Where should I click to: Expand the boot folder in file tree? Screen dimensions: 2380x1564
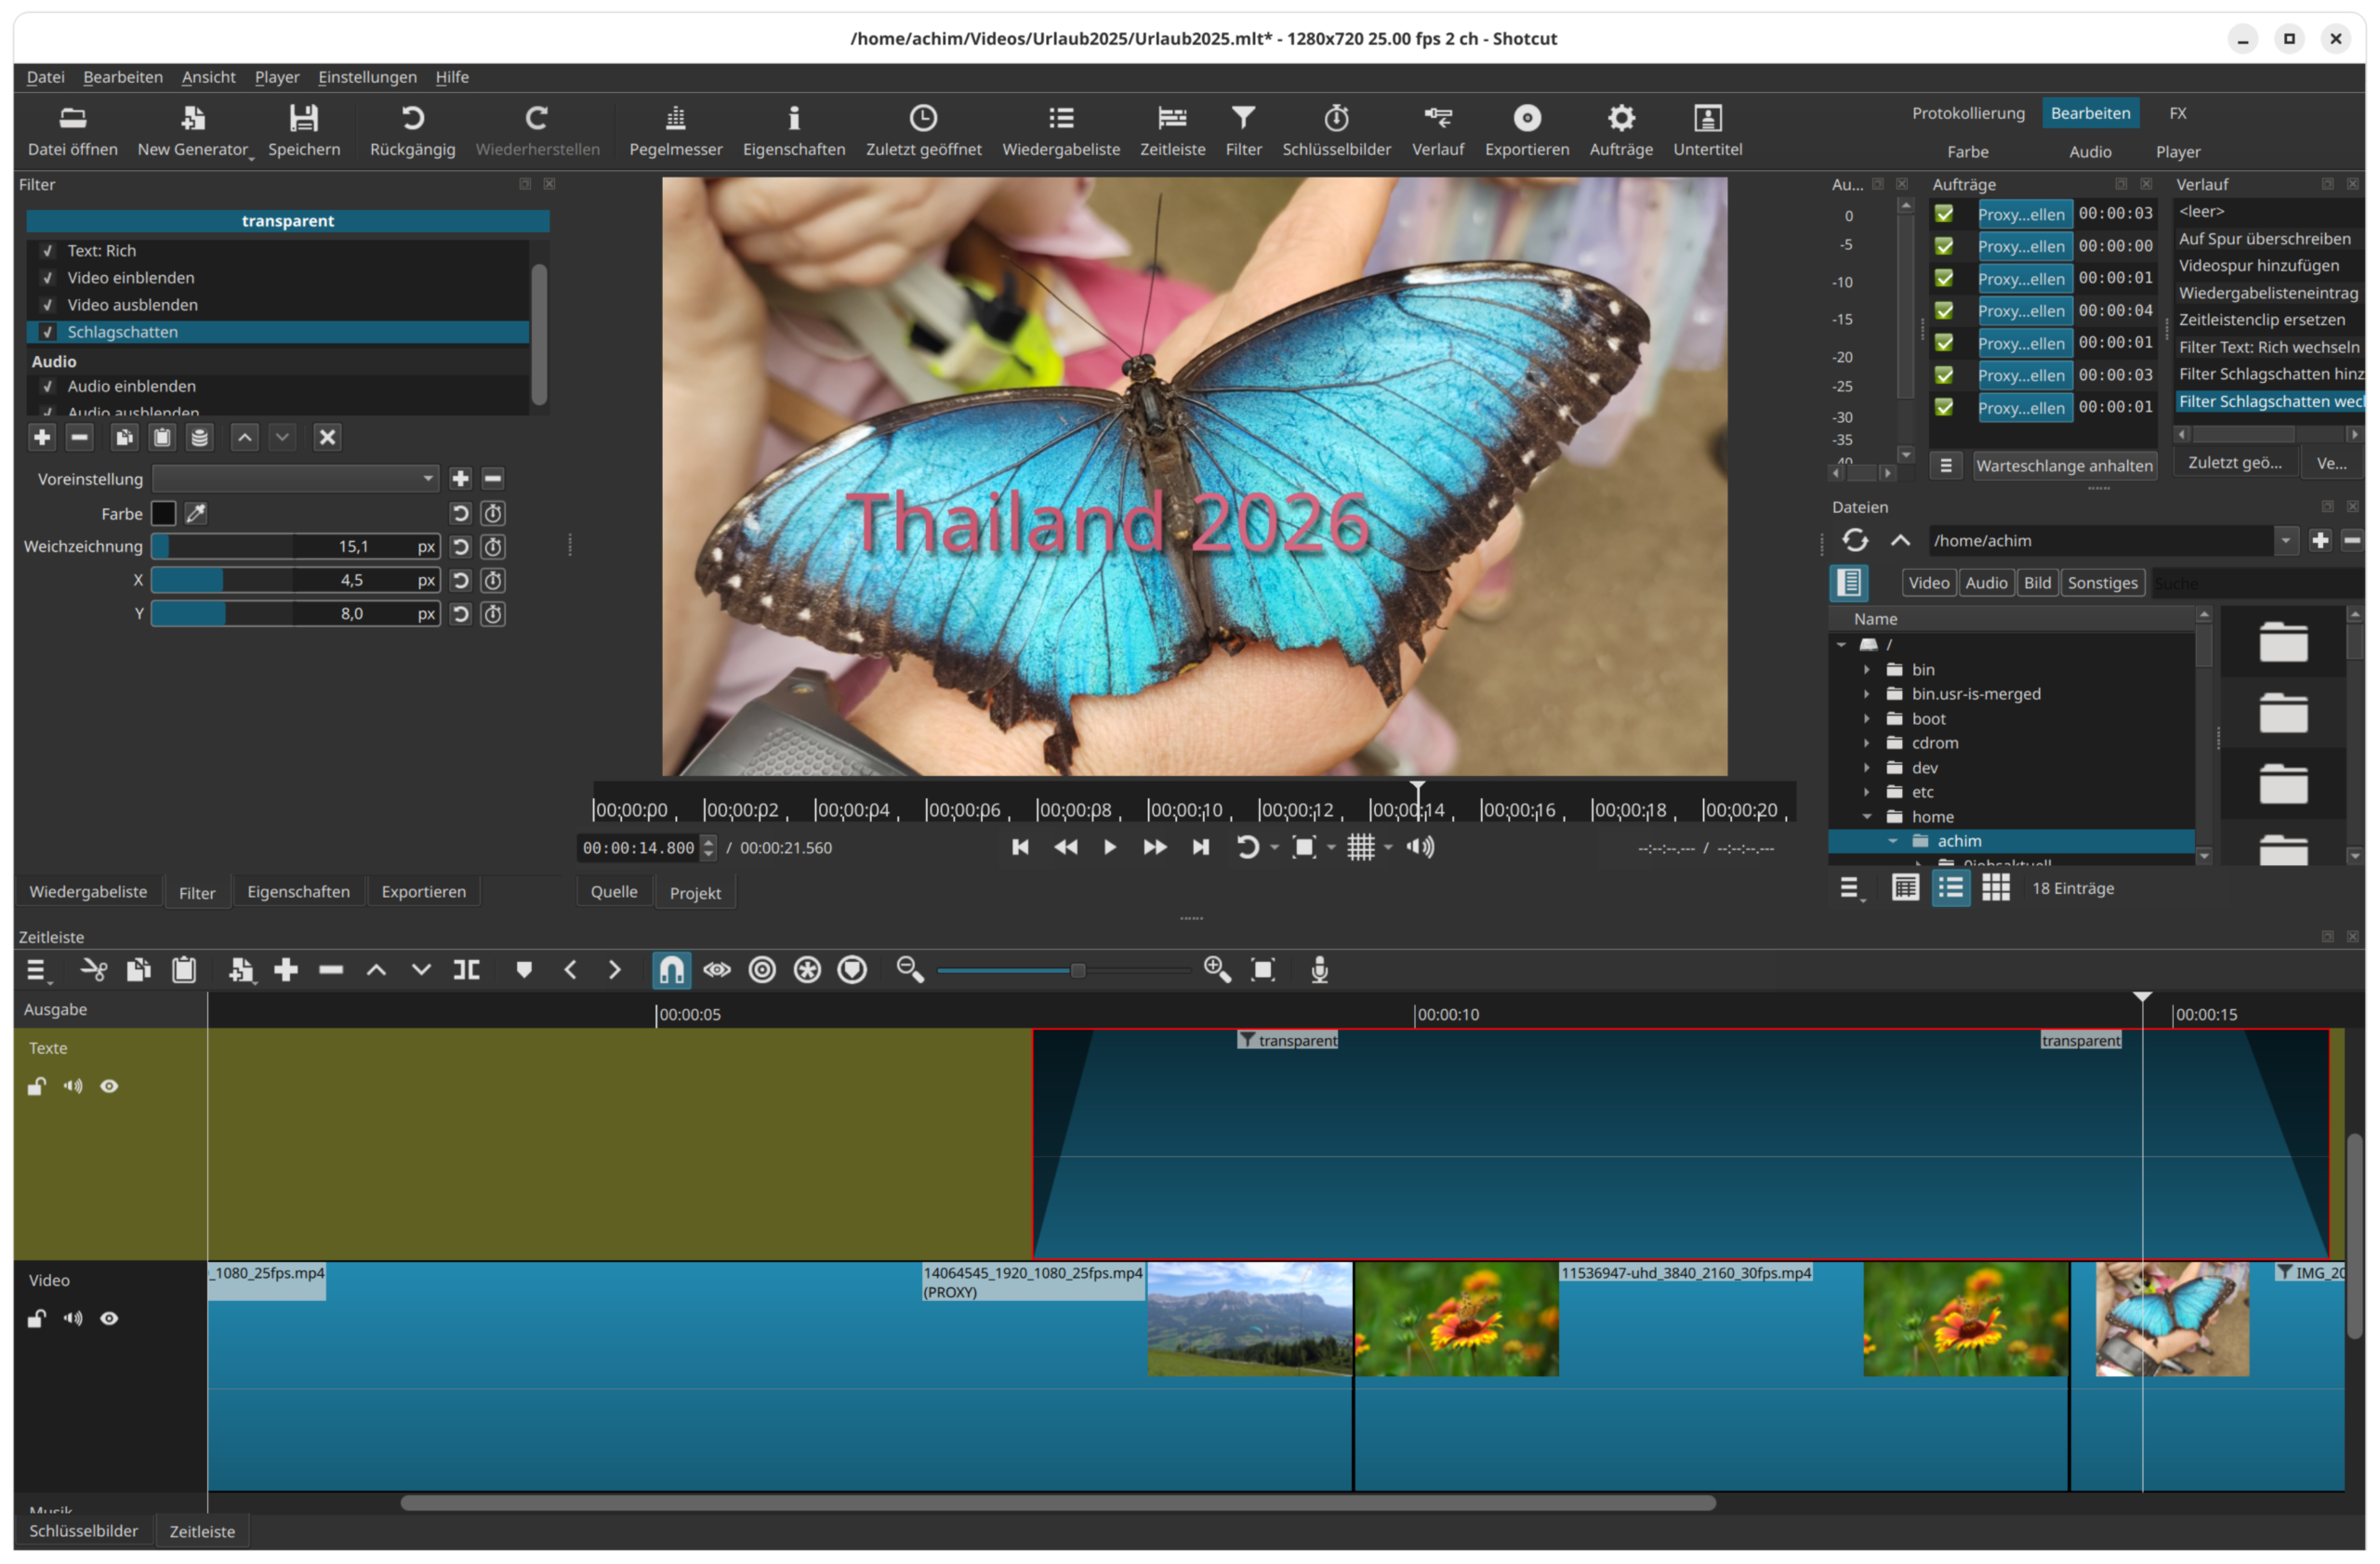click(1866, 718)
